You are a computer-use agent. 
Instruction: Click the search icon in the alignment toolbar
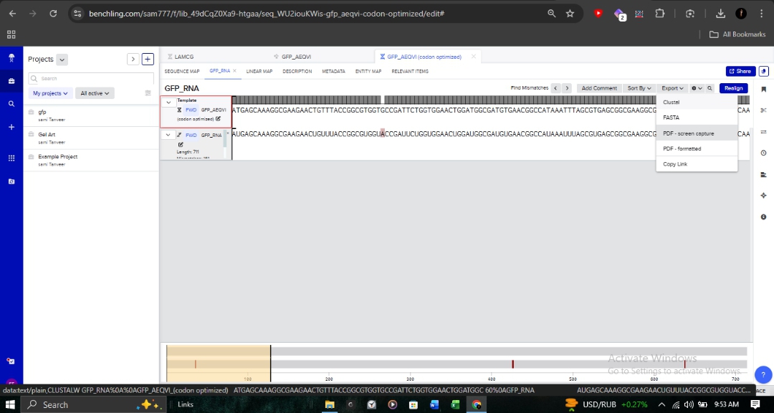tap(709, 87)
